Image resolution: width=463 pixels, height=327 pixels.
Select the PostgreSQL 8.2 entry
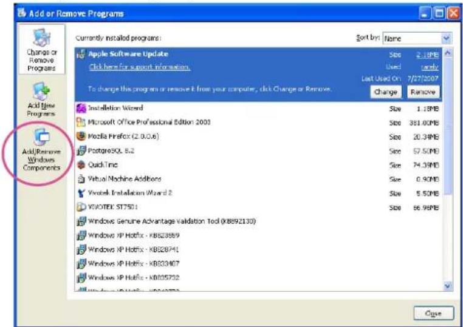coord(258,150)
